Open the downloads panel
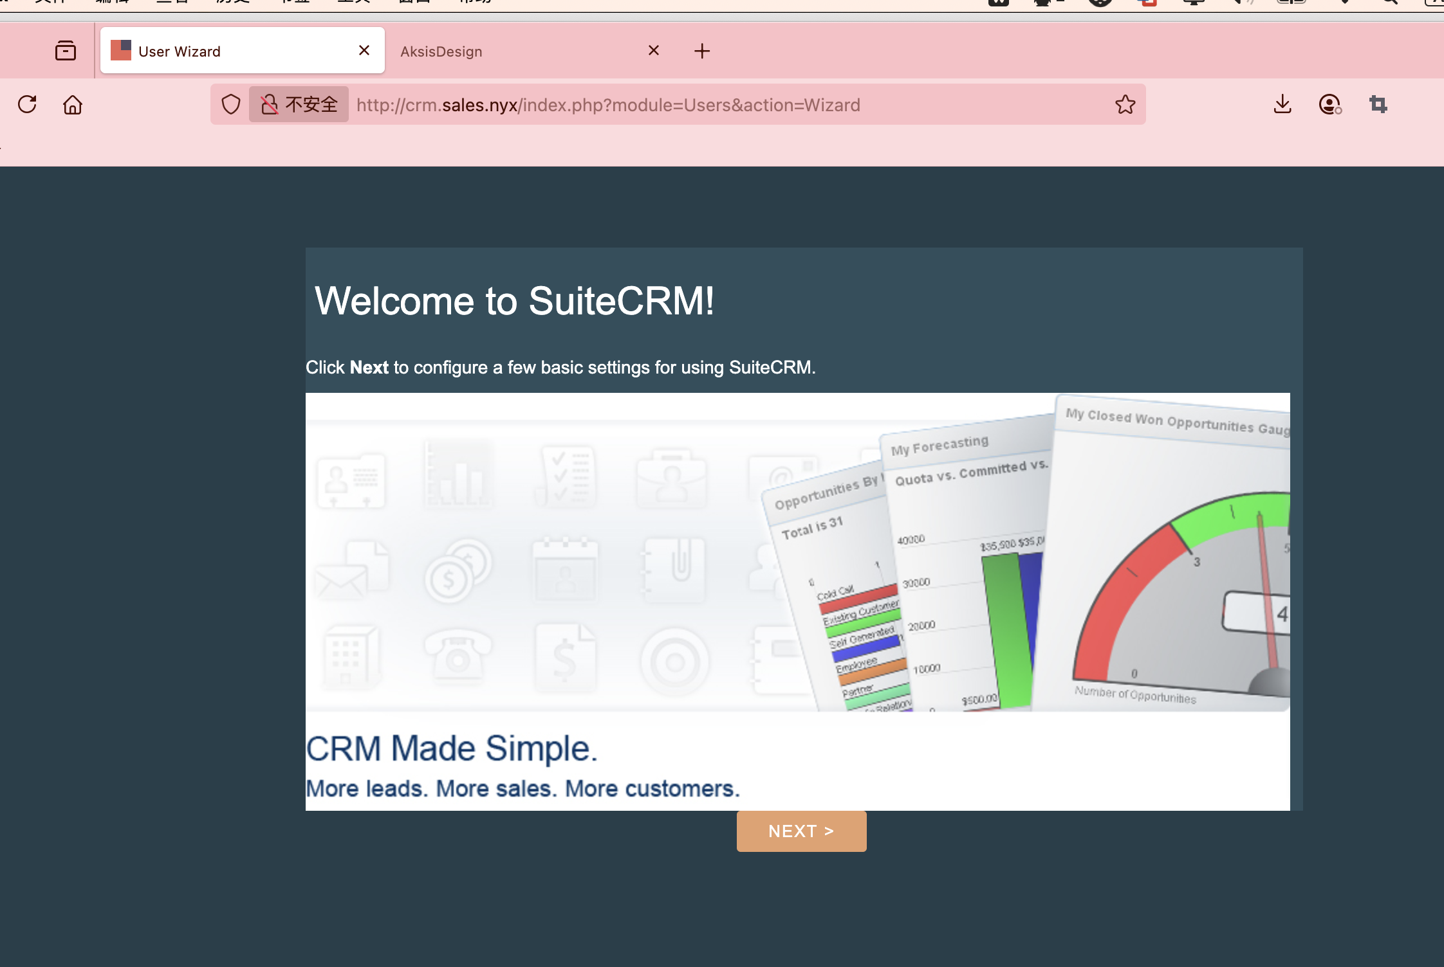Image resolution: width=1444 pixels, height=967 pixels. pyautogui.click(x=1282, y=104)
